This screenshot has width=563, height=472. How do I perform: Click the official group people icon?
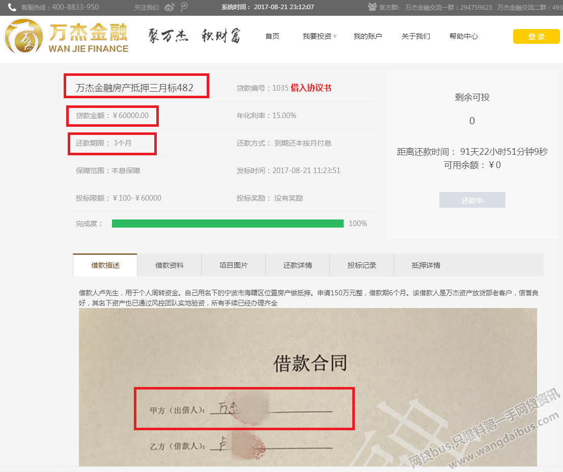pyautogui.click(x=372, y=7)
